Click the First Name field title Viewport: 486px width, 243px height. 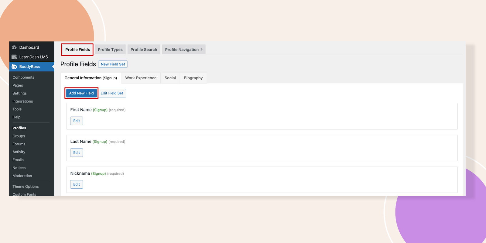coord(81,110)
